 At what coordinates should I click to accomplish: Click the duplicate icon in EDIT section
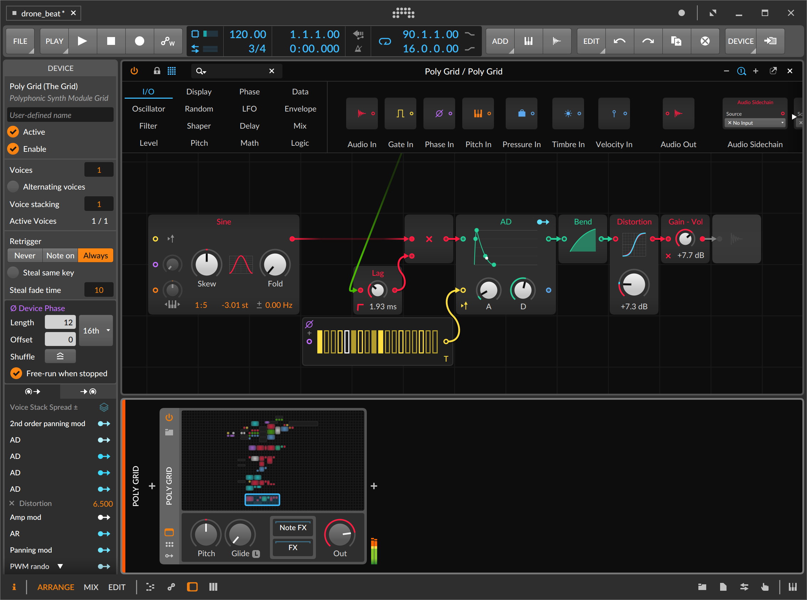676,41
